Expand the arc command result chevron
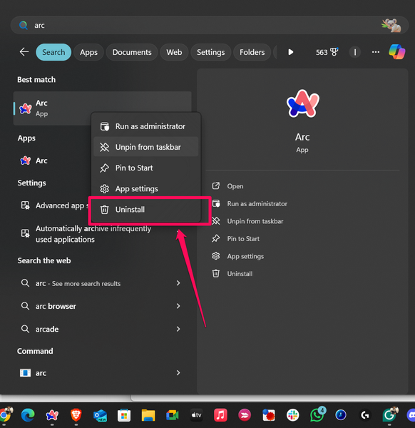The width and height of the screenshot is (415, 428). click(x=178, y=372)
